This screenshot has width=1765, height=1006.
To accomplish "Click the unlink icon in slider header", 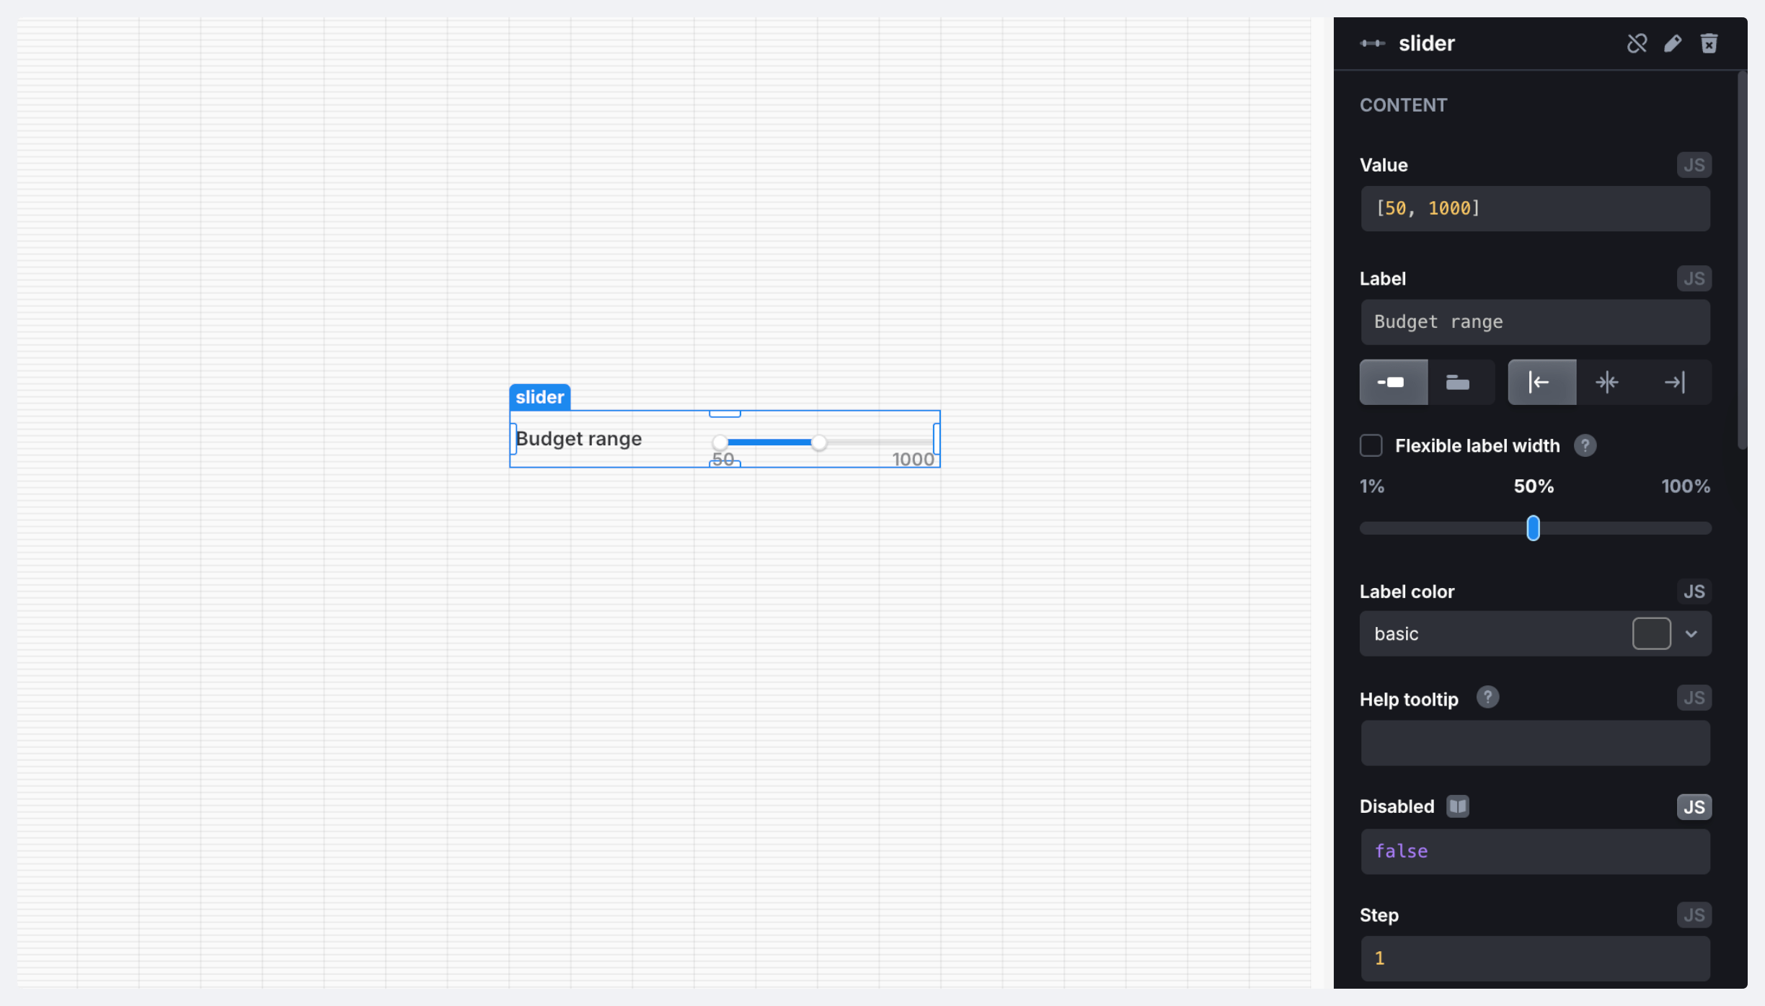I will [x=1636, y=43].
